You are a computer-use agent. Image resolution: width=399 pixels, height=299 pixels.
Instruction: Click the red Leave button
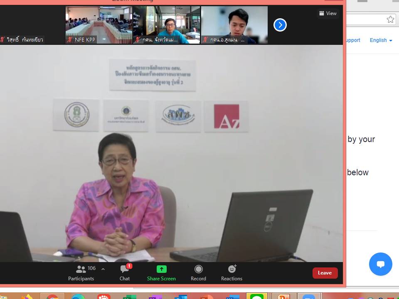coord(325,273)
